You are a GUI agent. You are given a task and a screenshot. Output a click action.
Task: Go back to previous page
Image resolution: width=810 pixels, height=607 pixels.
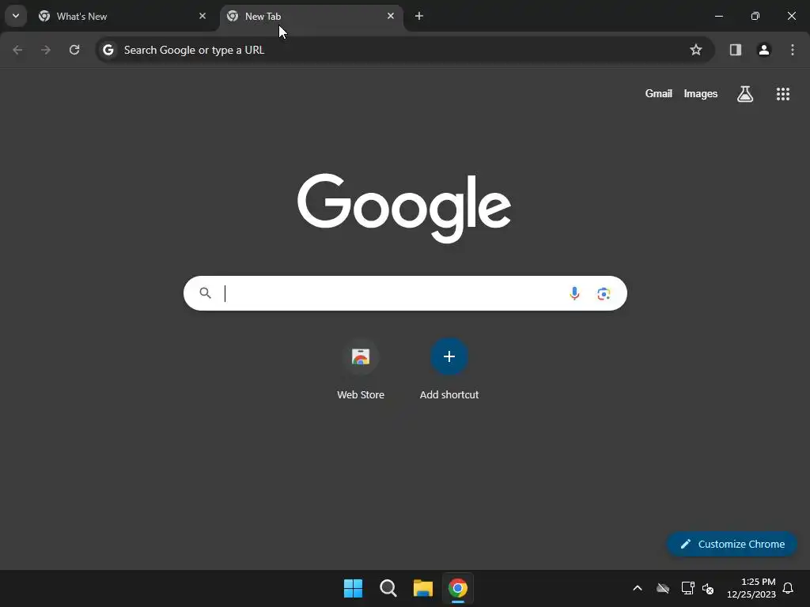pos(17,50)
